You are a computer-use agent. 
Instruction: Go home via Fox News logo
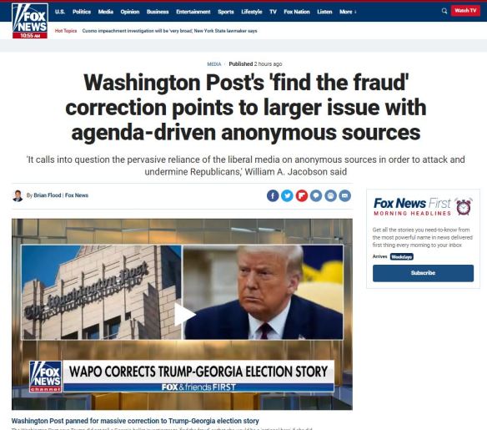pos(30,21)
